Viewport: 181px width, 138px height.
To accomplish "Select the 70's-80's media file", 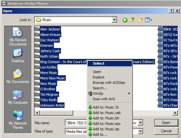I will (x=168, y=45).
